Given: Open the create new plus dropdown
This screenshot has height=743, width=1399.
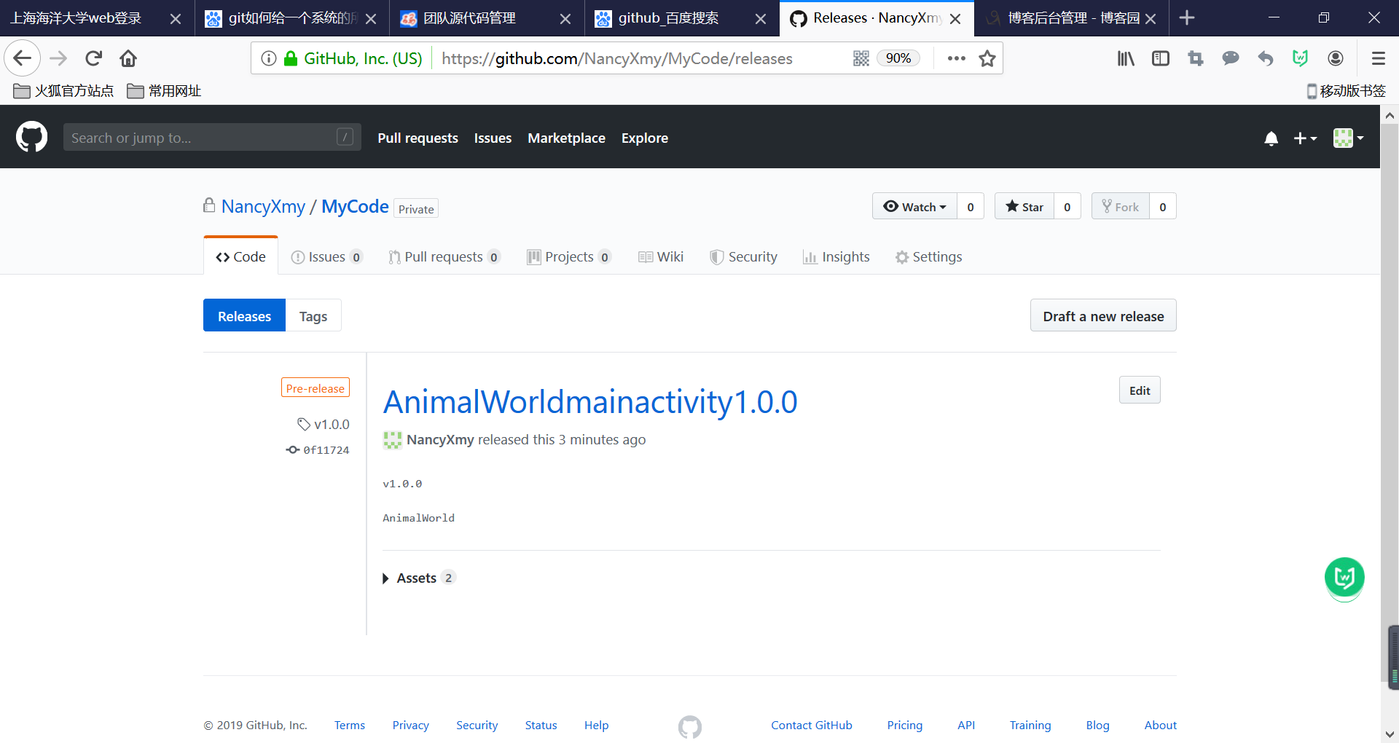Looking at the screenshot, I should [x=1305, y=138].
